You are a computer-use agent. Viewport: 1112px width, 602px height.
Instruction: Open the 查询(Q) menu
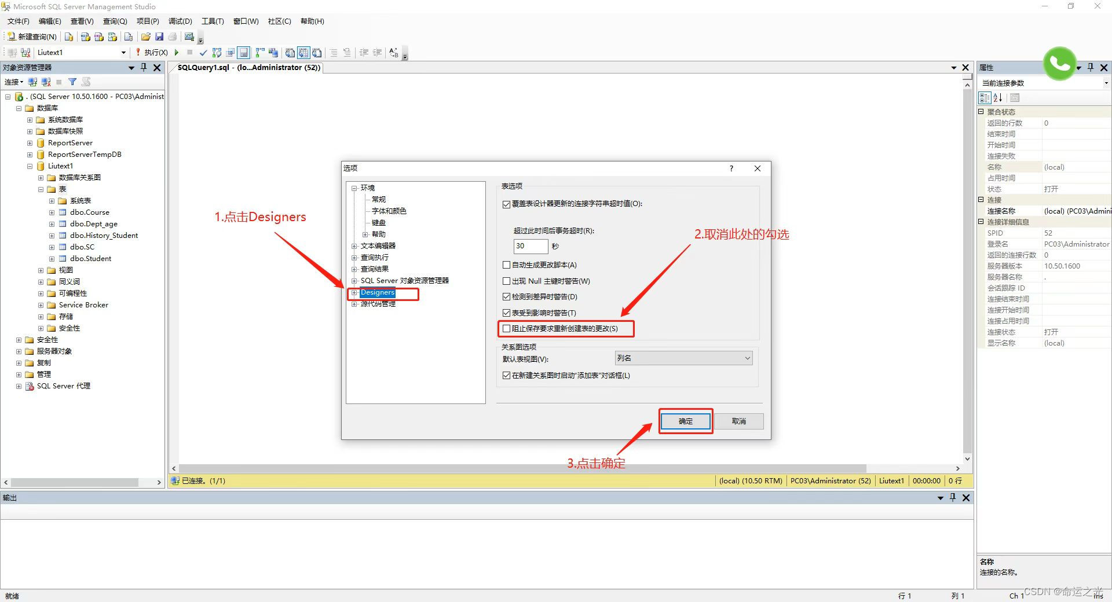(x=115, y=21)
